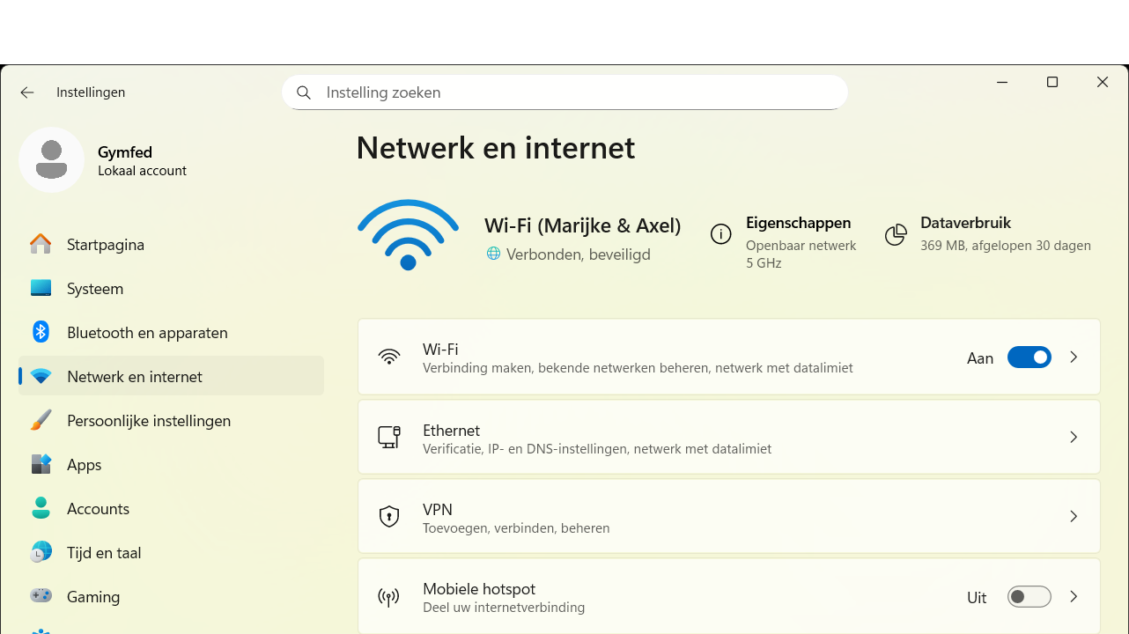Screen dimensions: 1129x634
Task: Click the search magnifier icon
Action: coord(304,92)
